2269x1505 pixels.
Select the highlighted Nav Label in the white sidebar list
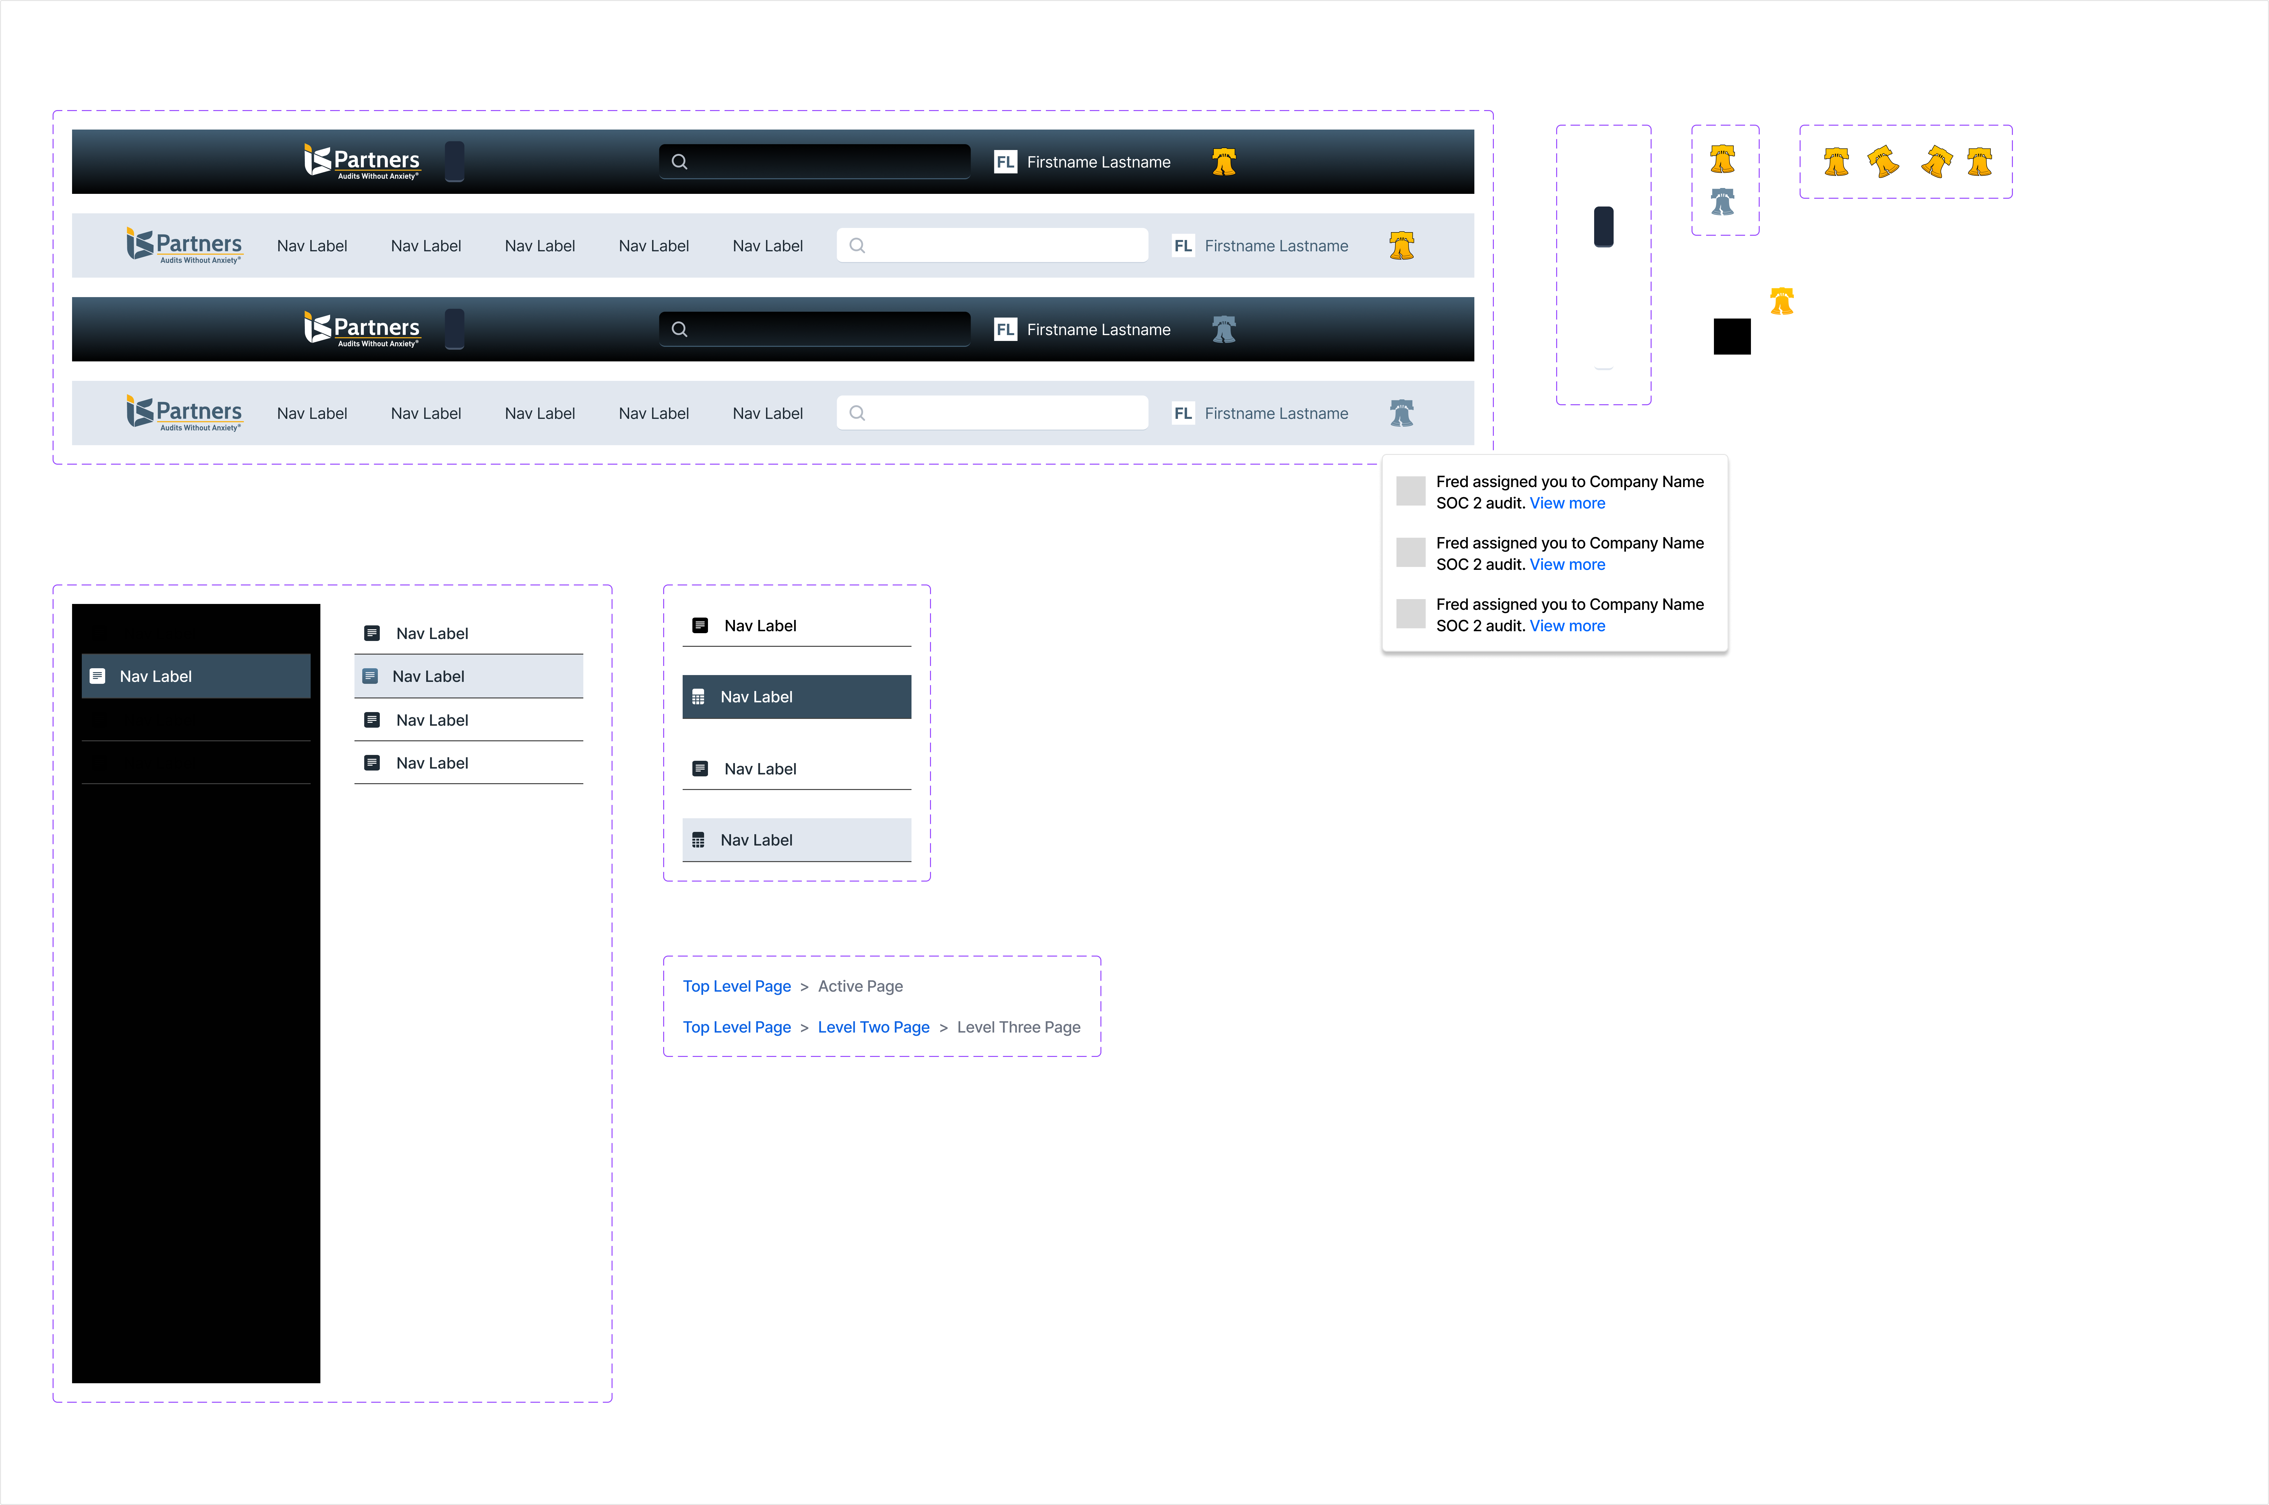[468, 676]
